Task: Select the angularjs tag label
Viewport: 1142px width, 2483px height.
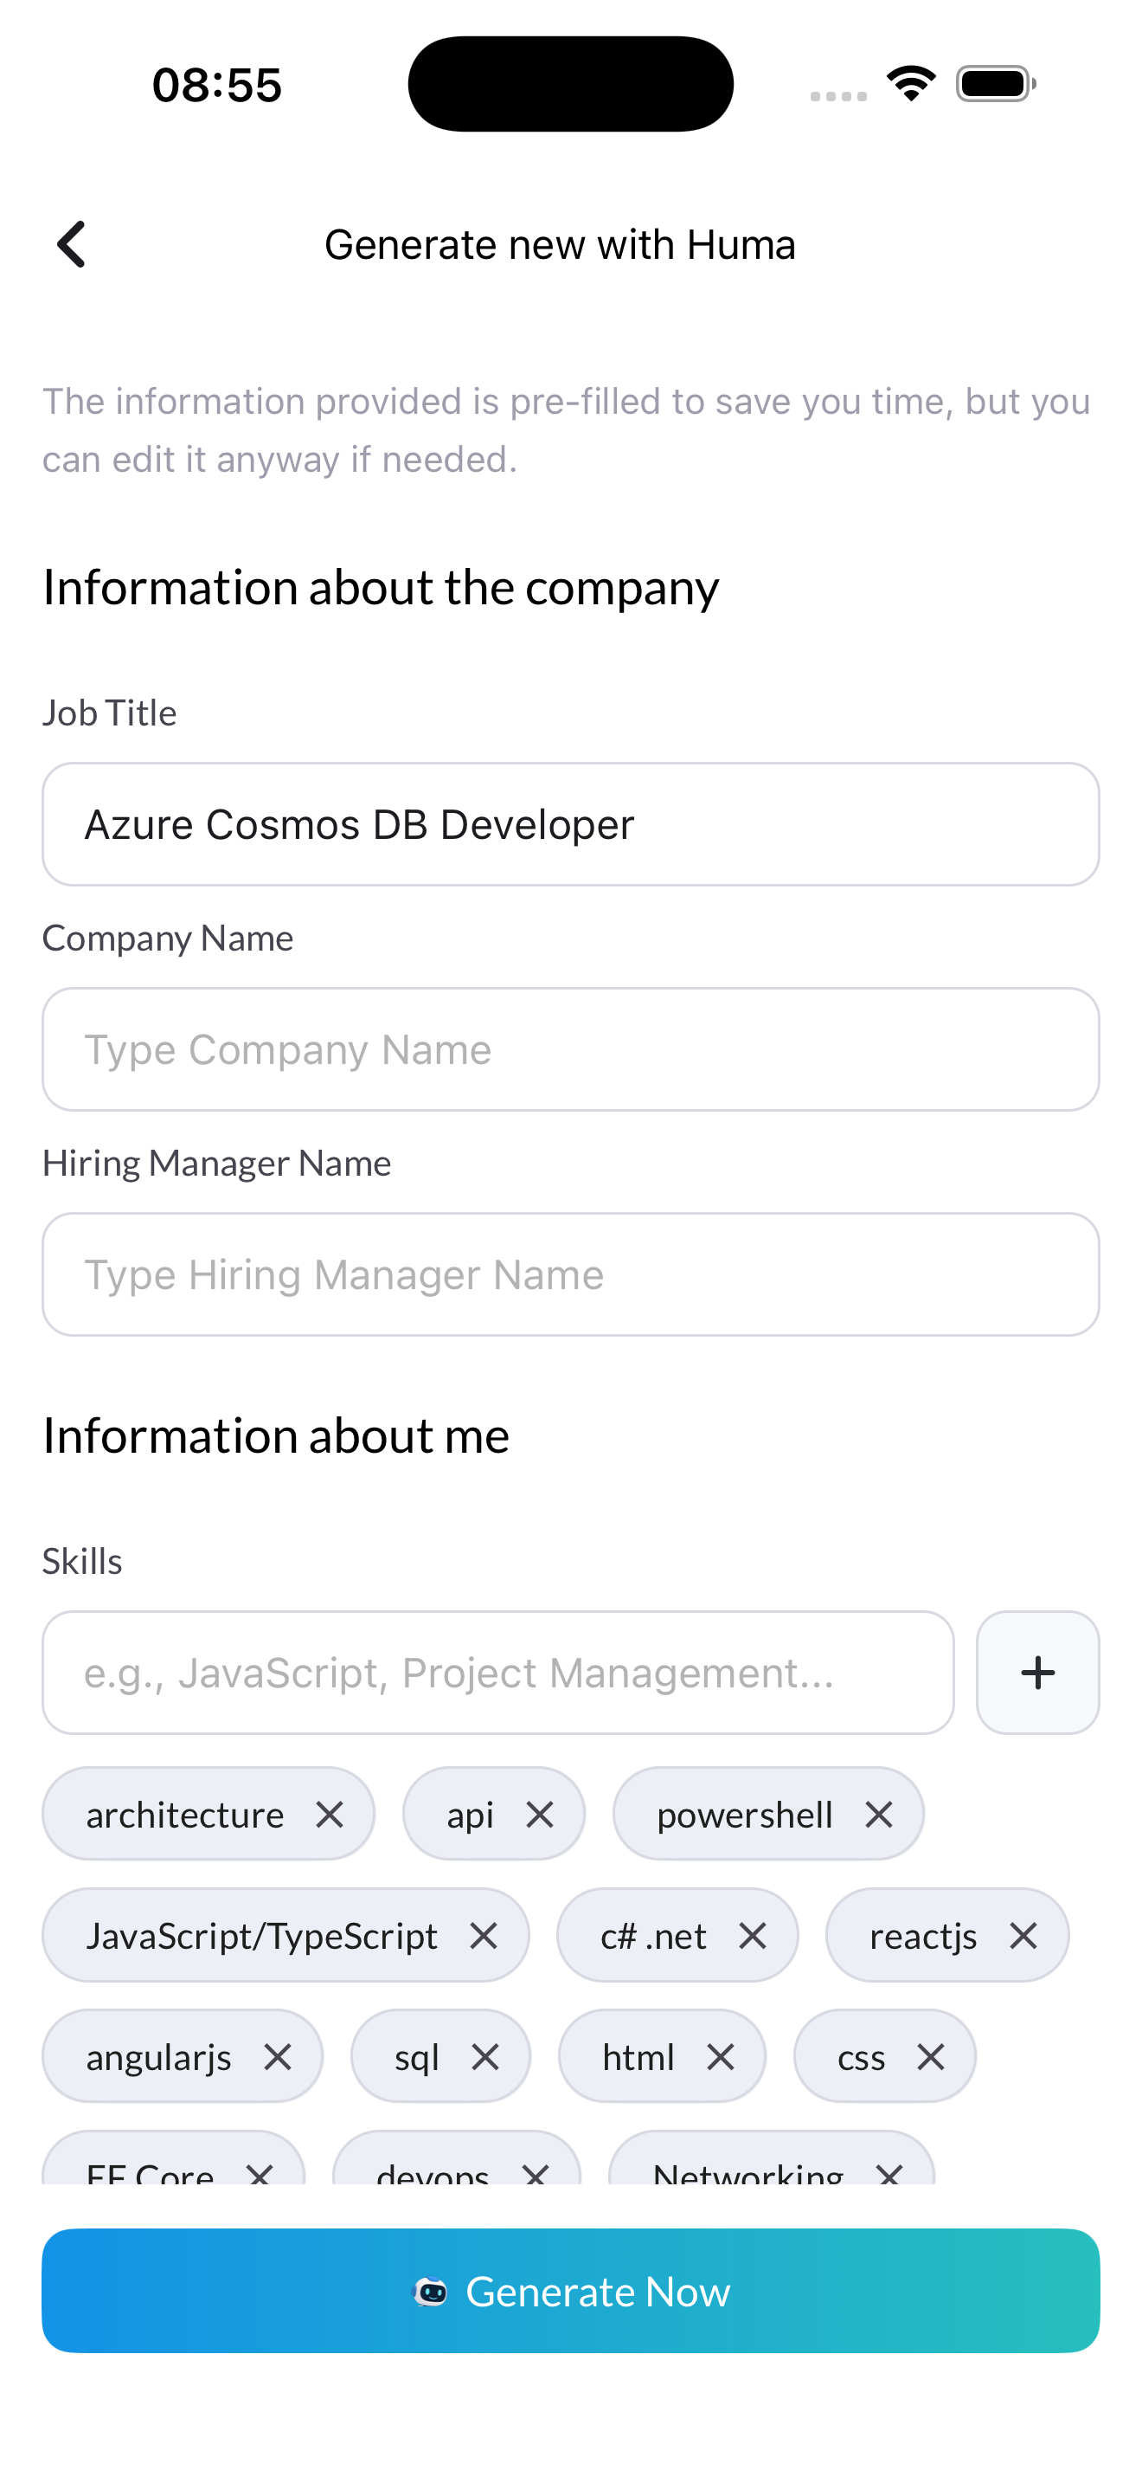Action: point(159,2057)
